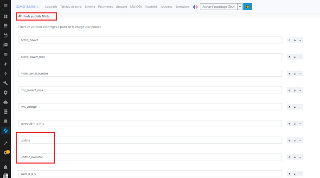Open the Extensions page

pos(182,7)
